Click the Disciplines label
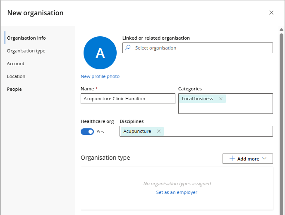Image resolution: width=285 pixels, height=215 pixels. [x=132, y=121]
